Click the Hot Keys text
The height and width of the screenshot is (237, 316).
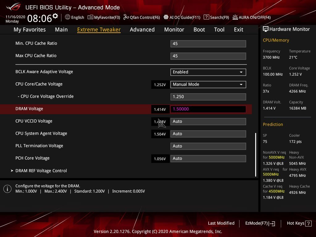click(x=295, y=223)
